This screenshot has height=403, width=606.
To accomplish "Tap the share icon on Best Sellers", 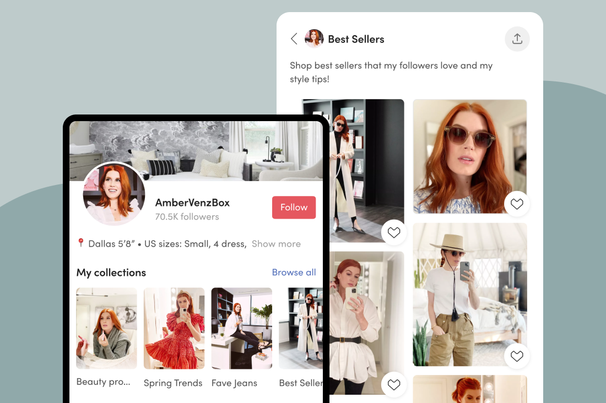I will tap(517, 39).
